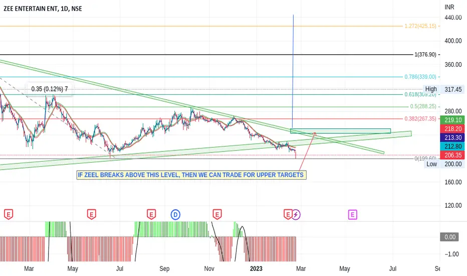Click the grey 0.00 indicator value label
The image size is (467, 276).
click(x=450, y=237)
